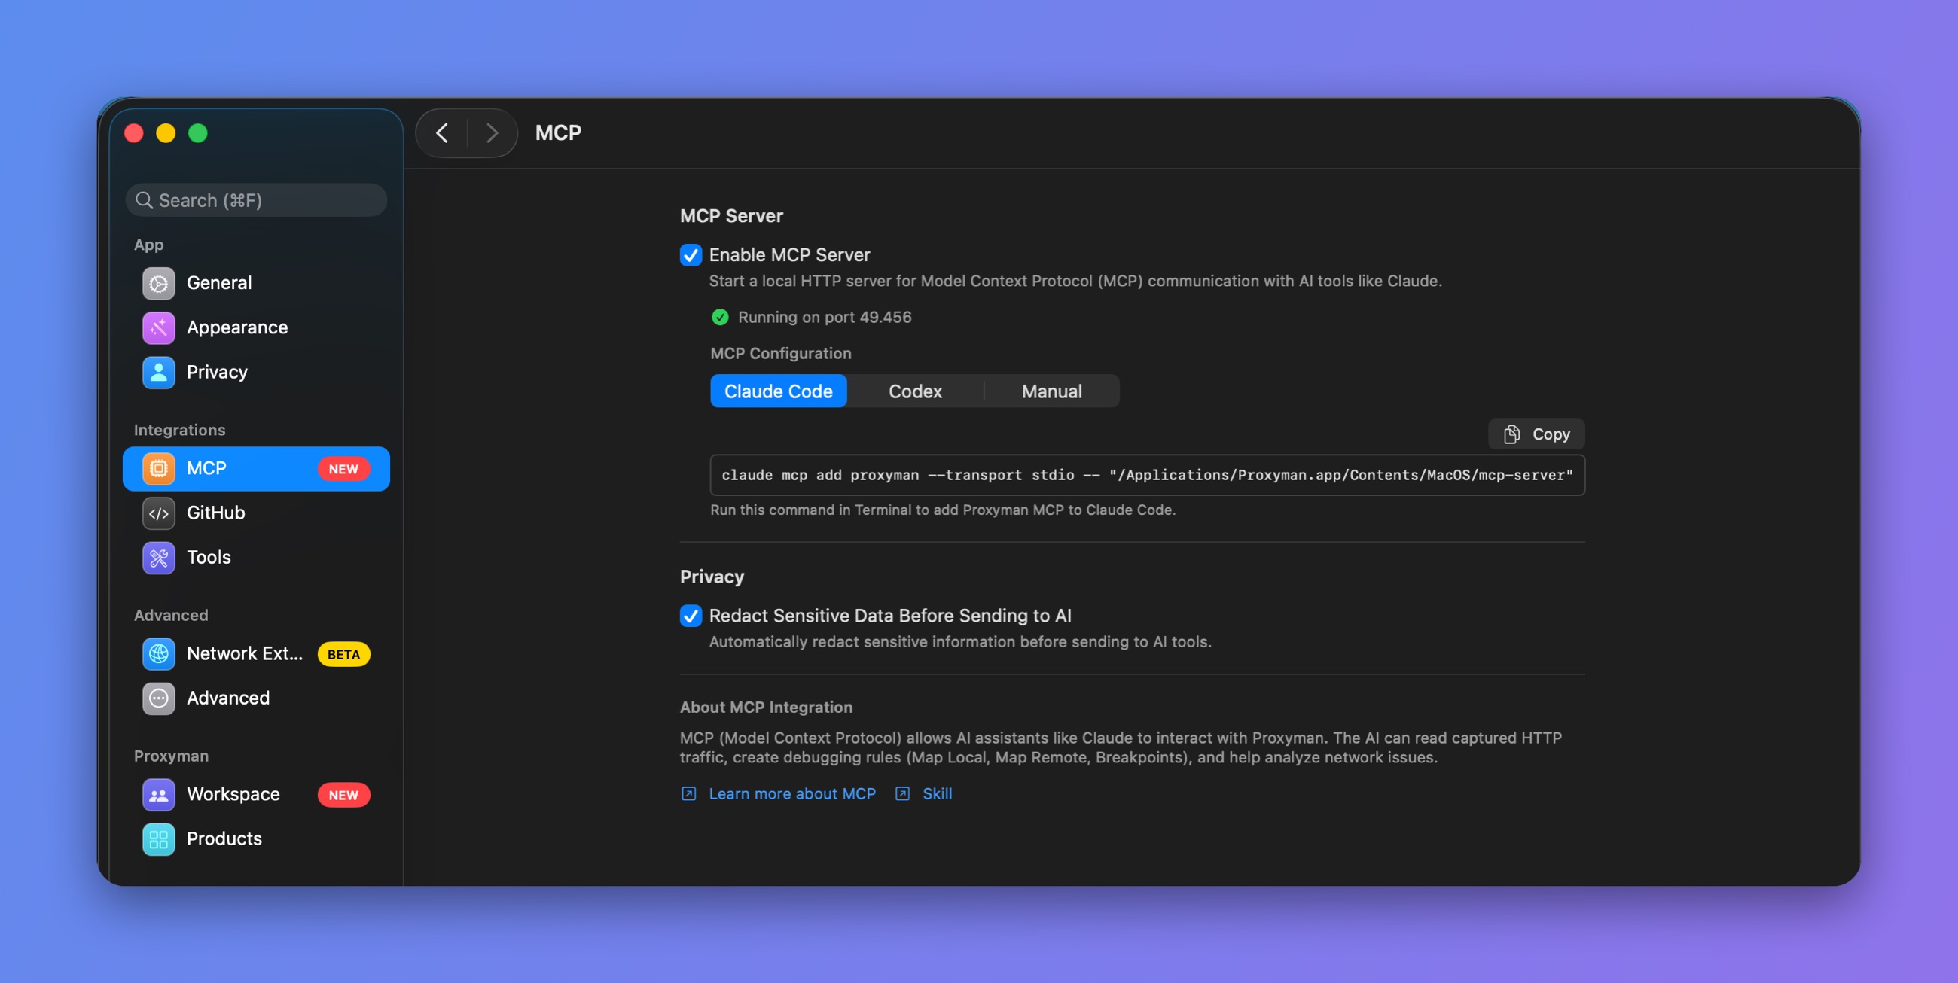Click the claude mcp add command box
Viewport: 1958px width, 983px height.
pos(1147,476)
